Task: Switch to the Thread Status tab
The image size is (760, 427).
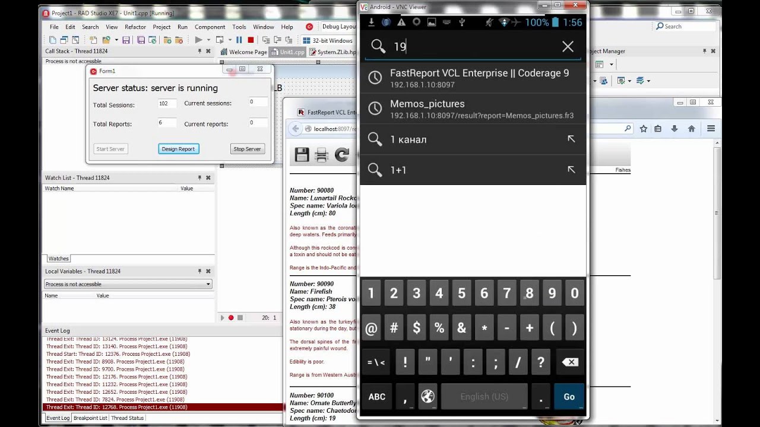Action: point(128,418)
